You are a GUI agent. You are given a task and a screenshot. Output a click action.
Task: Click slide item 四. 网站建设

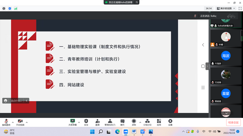tap(72, 85)
